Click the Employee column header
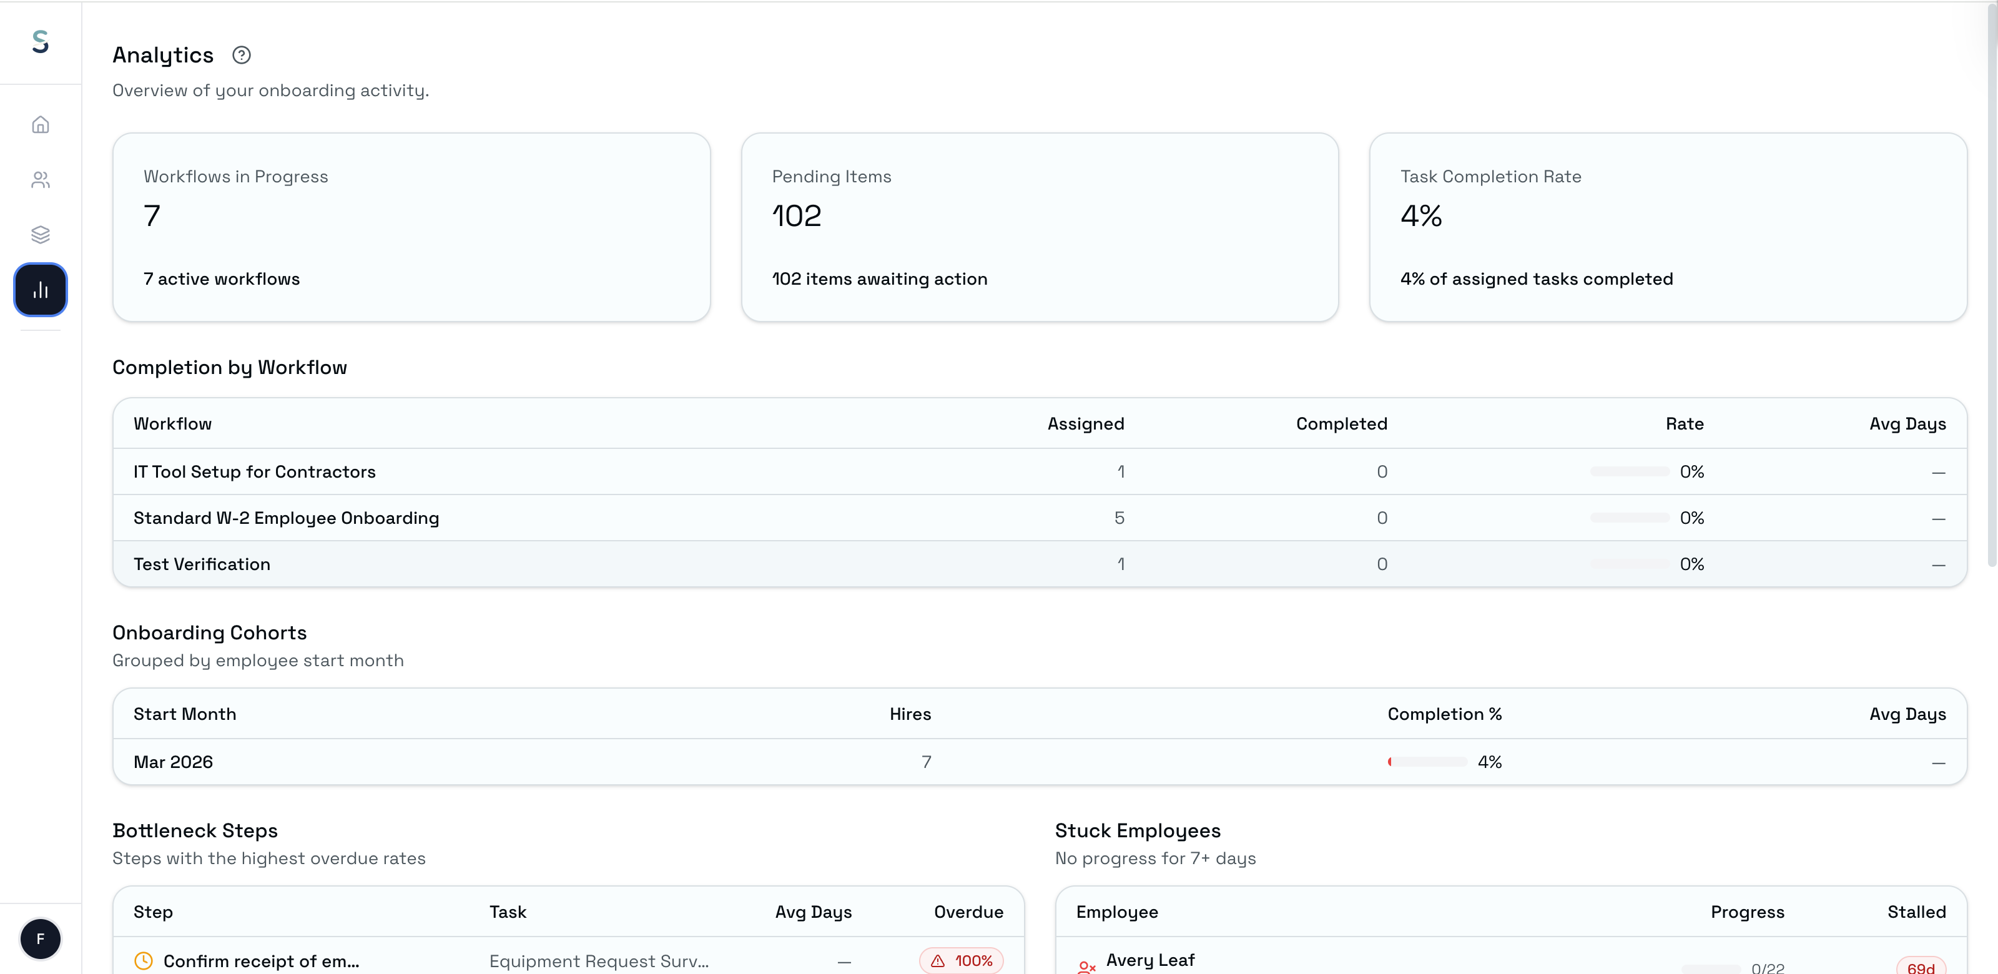The height and width of the screenshot is (974, 1998). pos(1116,911)
